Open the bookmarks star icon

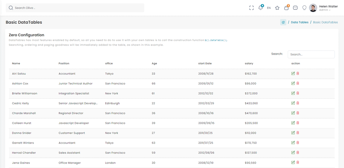pos(277,8)
